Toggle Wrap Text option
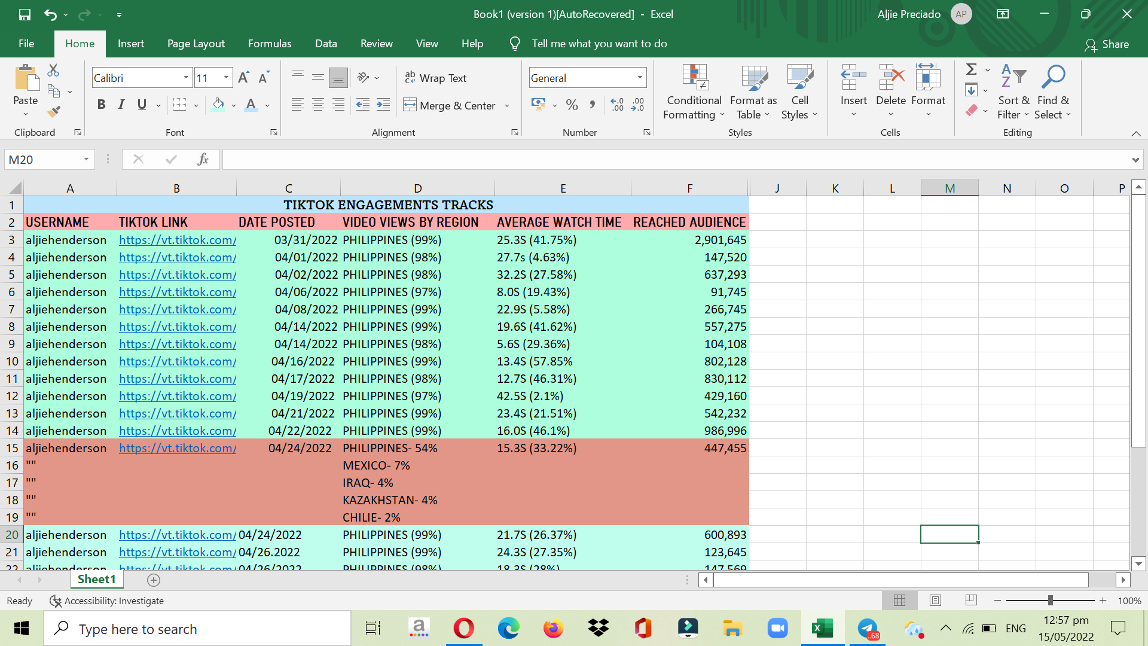 tap(436, 78)
